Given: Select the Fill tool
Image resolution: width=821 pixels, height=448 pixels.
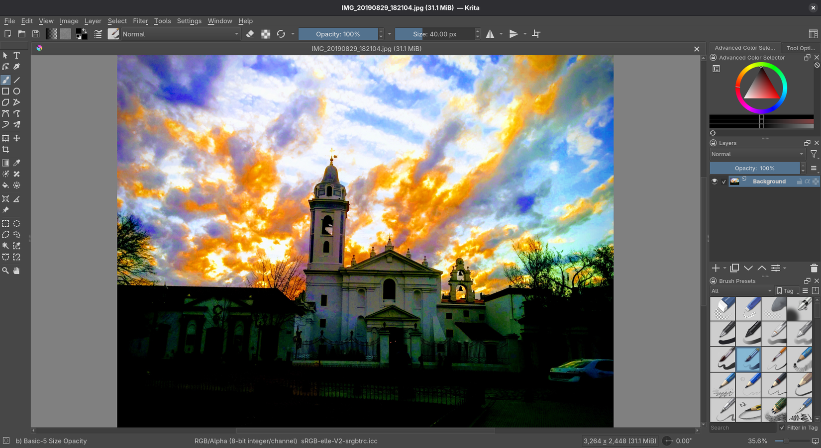Looking at the screenshot, I should [x=5, y=185].
